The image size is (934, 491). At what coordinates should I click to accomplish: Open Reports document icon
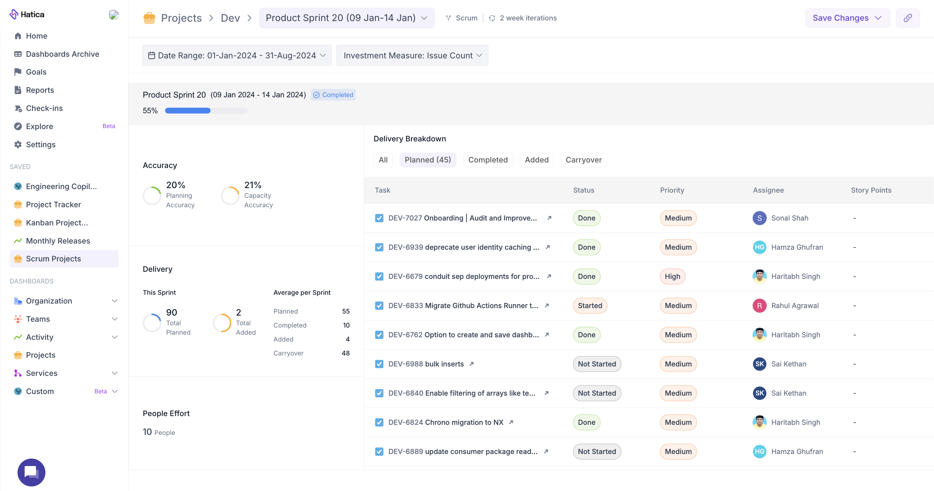click(x=18, y=90)
